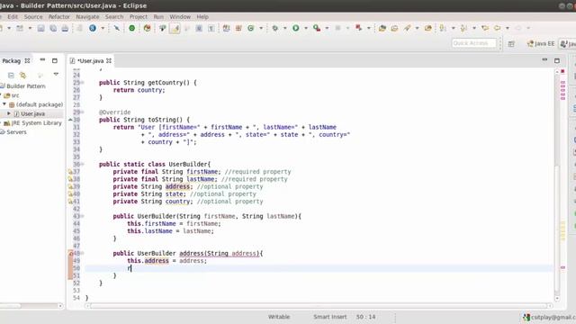Click the green round icon in the toolbar
Image resolution: width=576 pixels, height=324 pixels.
coord(132,28)
